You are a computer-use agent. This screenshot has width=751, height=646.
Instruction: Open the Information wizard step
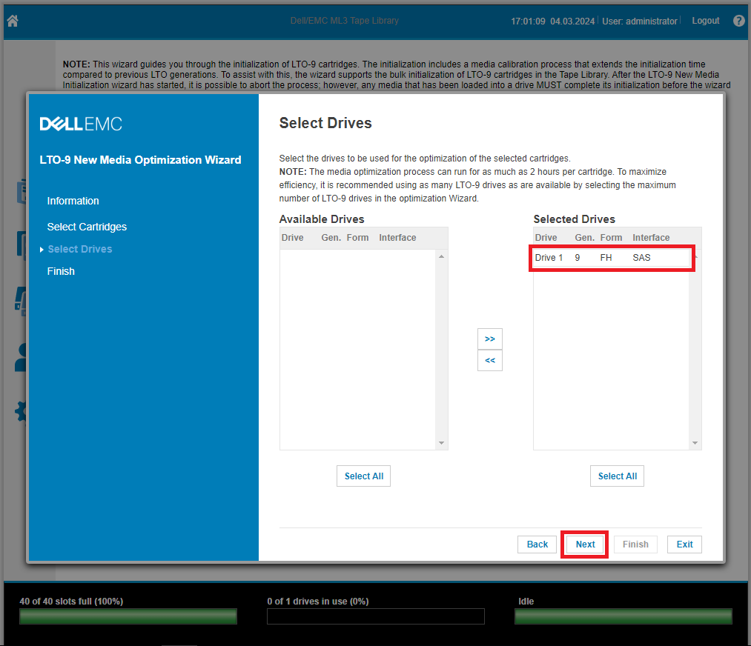pos(73,201)
